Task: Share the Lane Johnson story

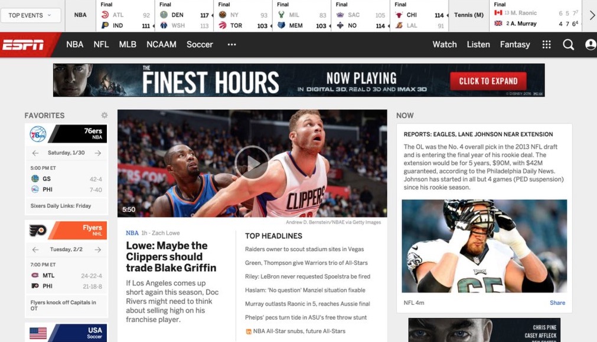Action: (557, 303)
